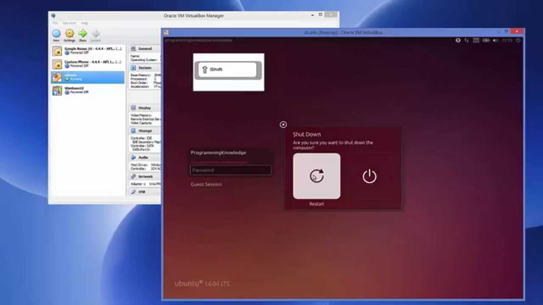Click the System section header in details pane

point(145,68)
